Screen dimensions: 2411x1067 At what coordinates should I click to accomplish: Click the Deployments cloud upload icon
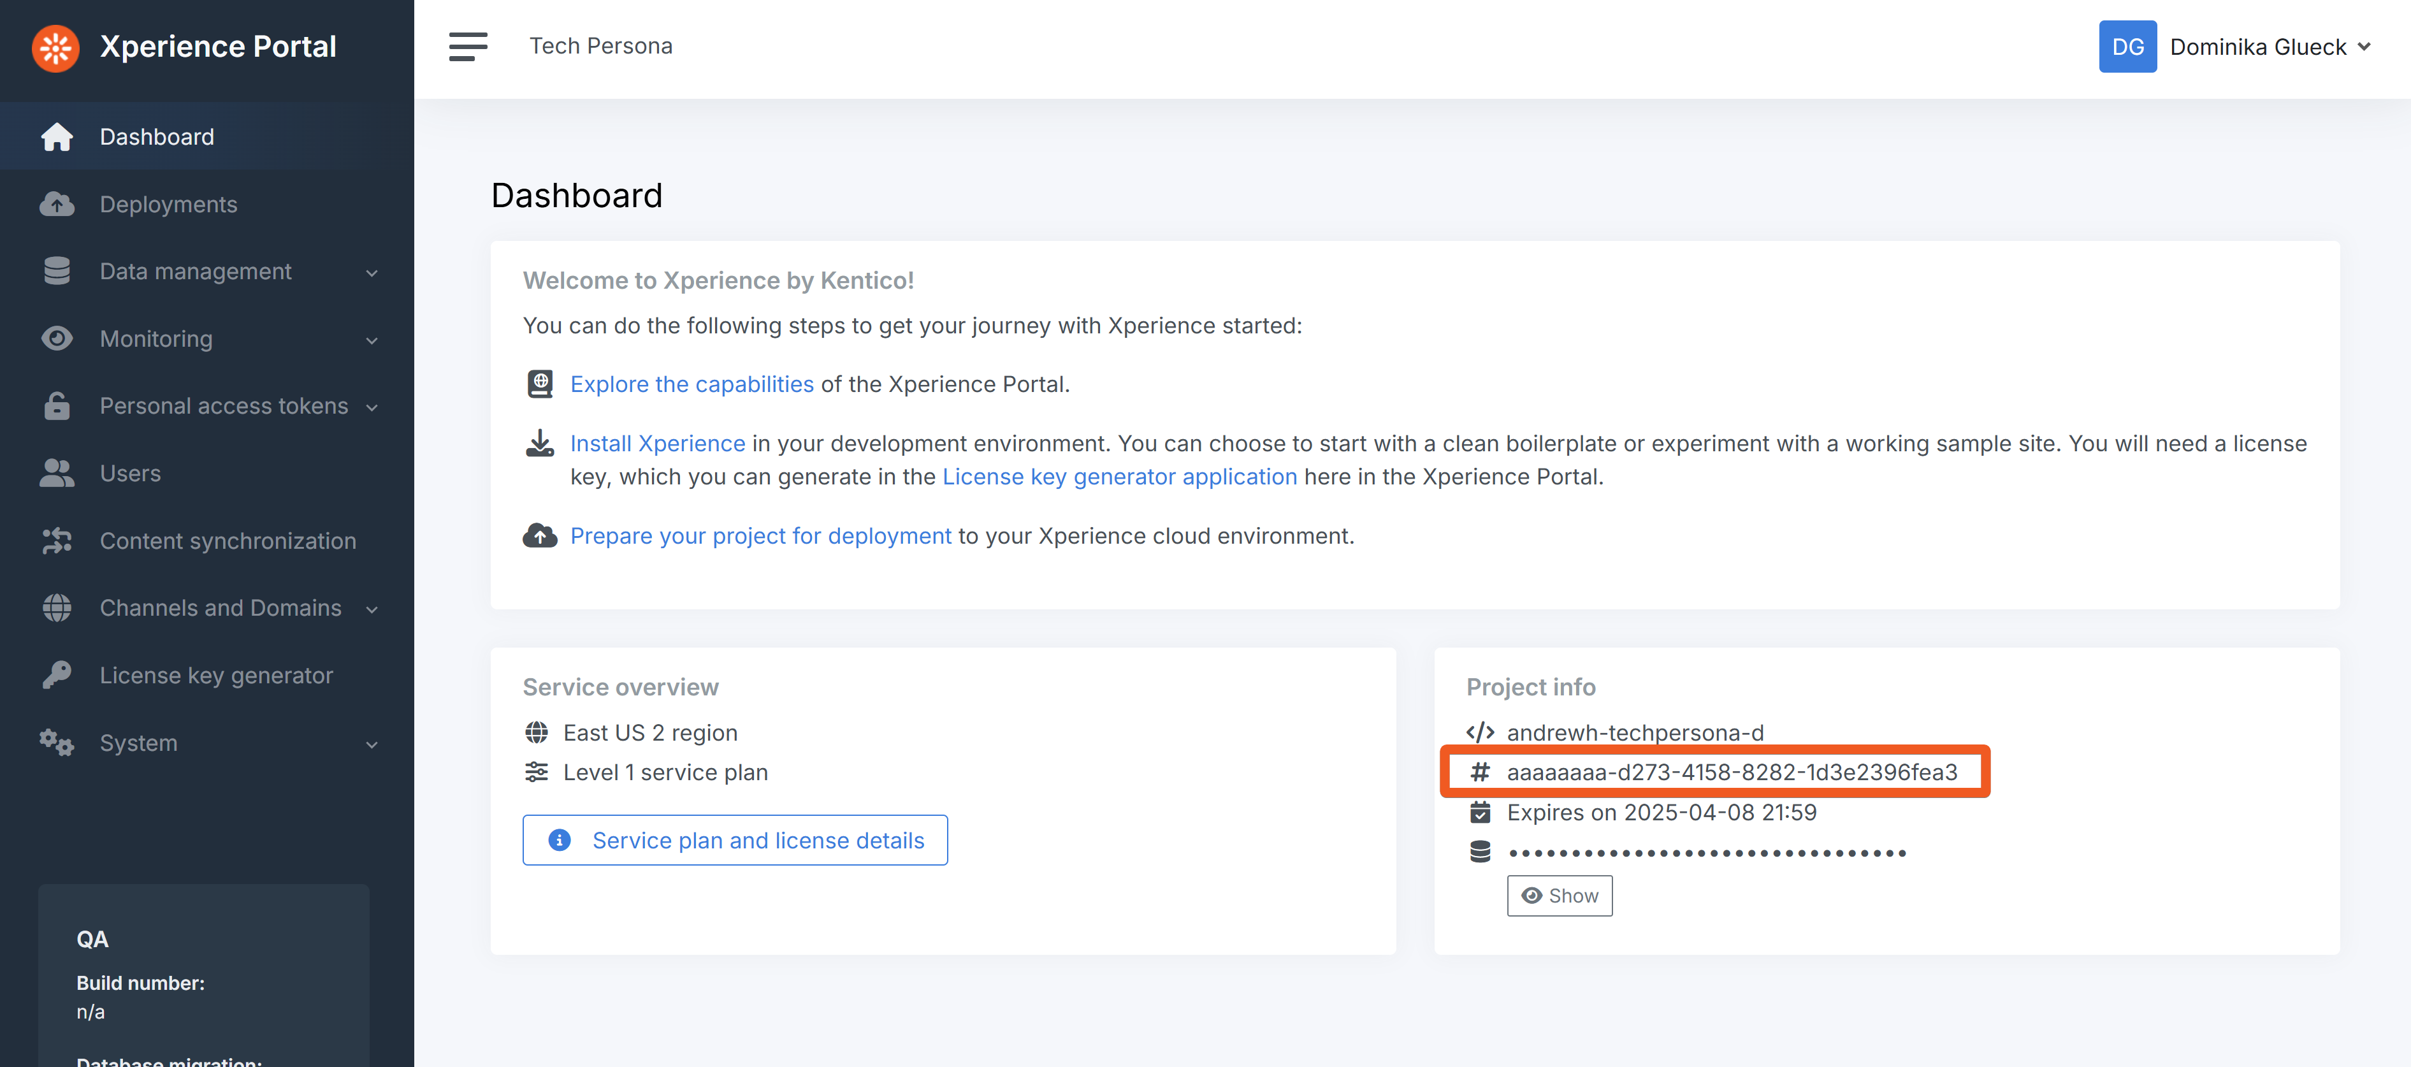coord(57,204)
